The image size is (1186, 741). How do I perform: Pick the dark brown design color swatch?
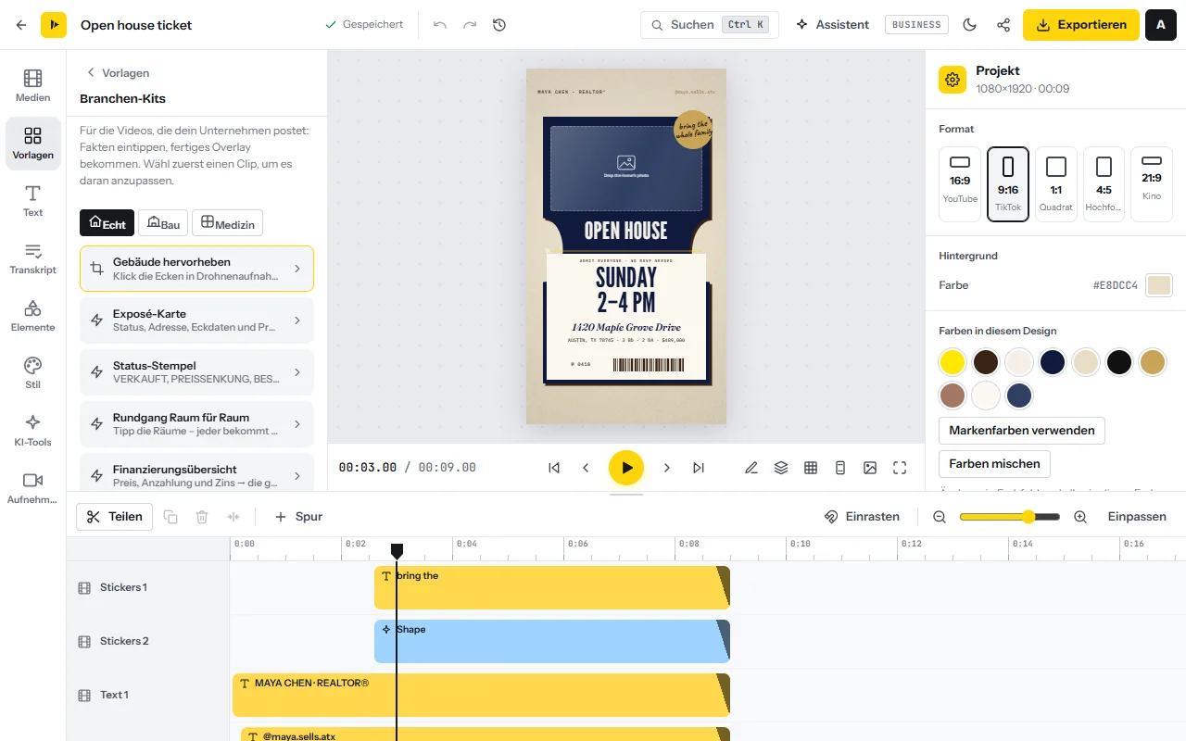pyautogui.click(x=986, y=362)
